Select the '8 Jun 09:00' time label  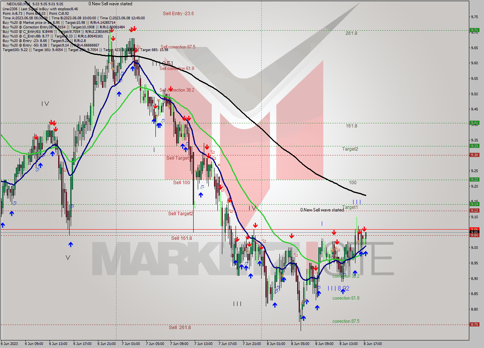coord(324,344)
